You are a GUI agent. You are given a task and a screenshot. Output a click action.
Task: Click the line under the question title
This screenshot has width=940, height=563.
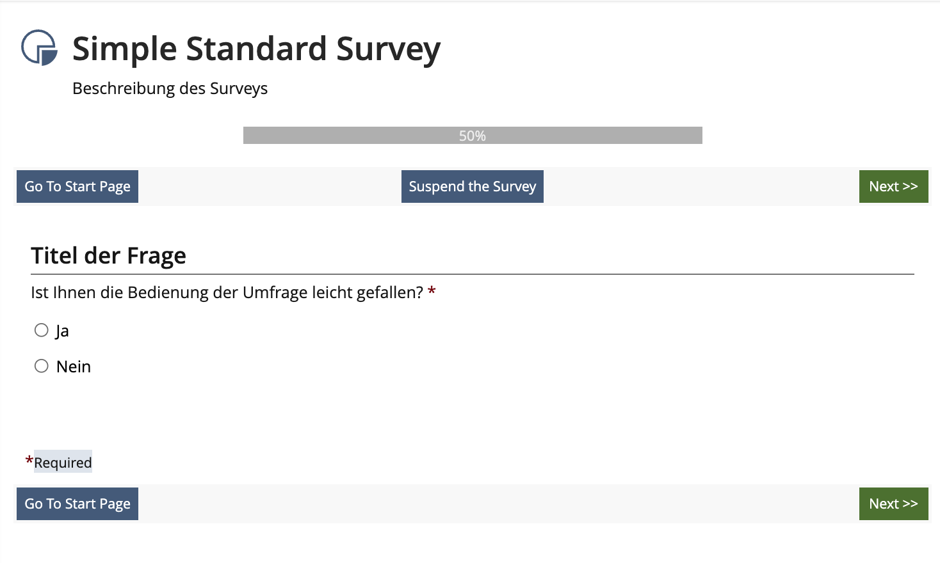472,274
